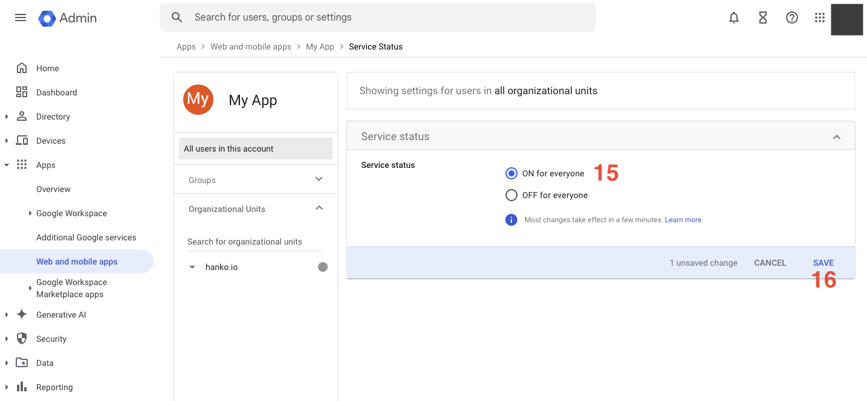Save the unsaved service status change
The height and width of the screenshot is (401, 867).
[823, 263]
